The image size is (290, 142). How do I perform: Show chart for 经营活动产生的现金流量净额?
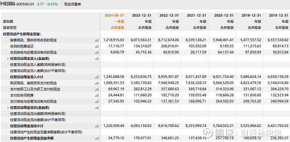(x=96, y=138)
